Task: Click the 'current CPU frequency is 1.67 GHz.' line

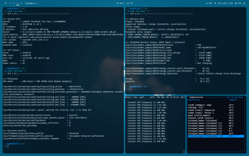Action: point(147,108)
